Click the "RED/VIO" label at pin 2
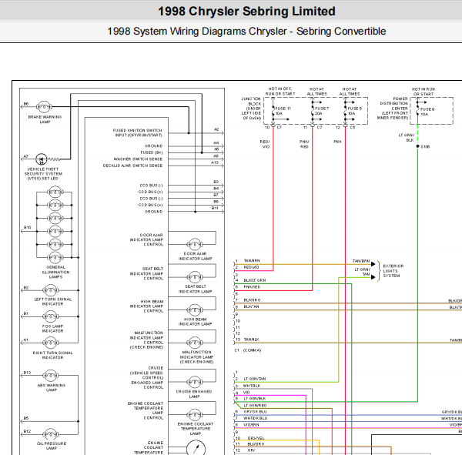Viewport: 462px width, 455px height. 251,267
